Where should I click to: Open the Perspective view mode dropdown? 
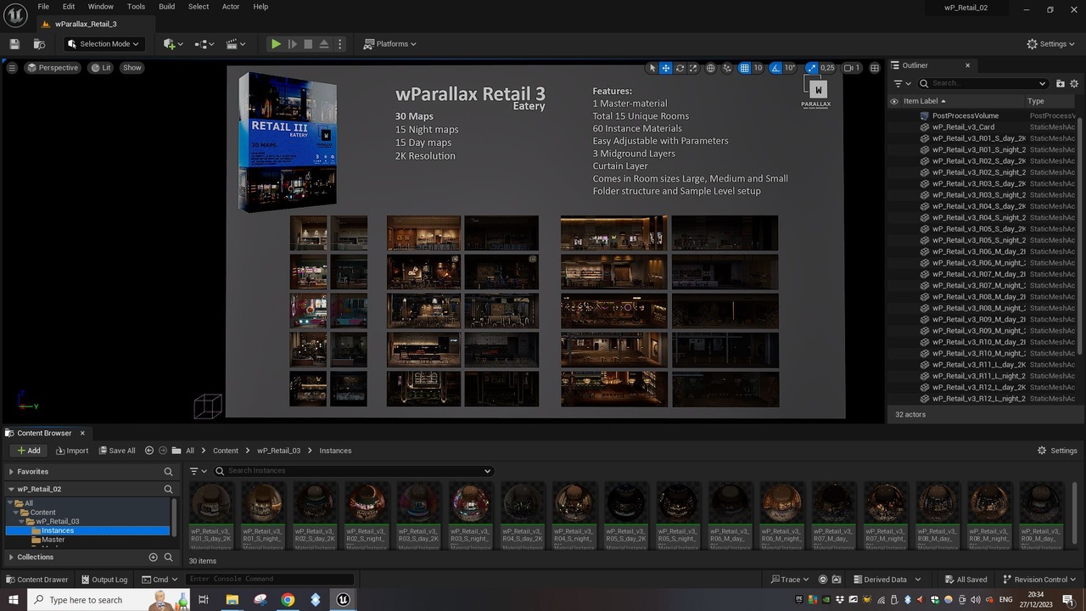53,68
